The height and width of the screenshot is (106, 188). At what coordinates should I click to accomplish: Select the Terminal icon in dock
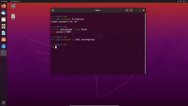click(x=4, y=53)
